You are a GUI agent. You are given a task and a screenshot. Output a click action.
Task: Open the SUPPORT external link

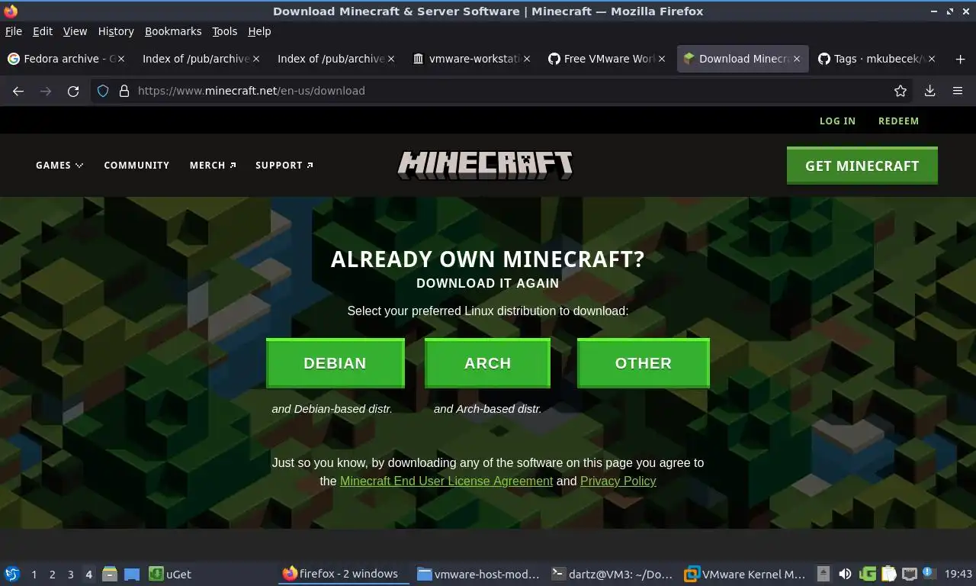click(x=284, y=165)
